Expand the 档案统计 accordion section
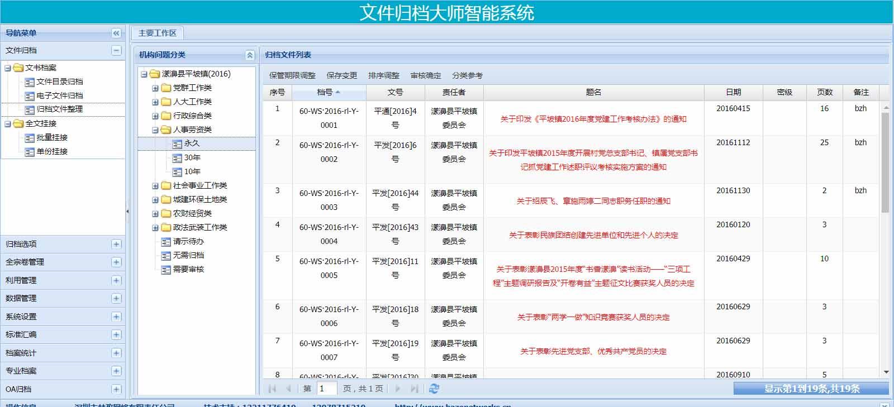Screen dimensions: 894x407 tap(116, 353)
